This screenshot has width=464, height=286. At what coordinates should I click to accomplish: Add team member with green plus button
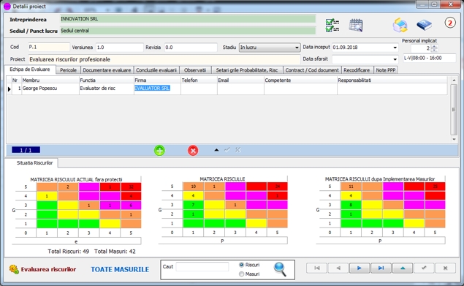click(x=159, y=151)
